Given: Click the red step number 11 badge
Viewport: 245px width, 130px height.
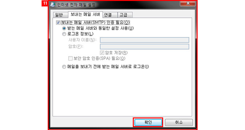Looking at the screenshot, I should click(x=45, y=3).
